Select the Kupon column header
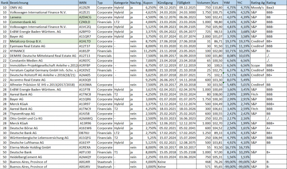This screenshot has height=169, width=287. coord(150,3)
